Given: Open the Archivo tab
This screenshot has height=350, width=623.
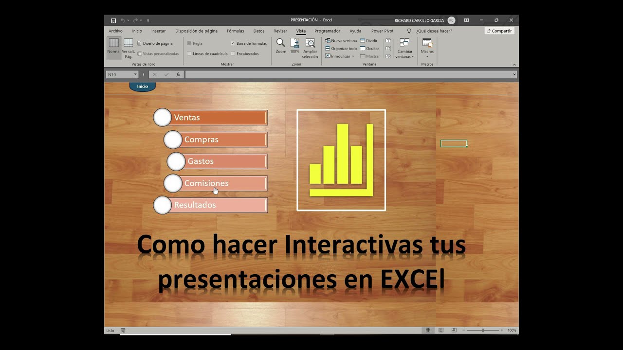Looking at the screenshot, I should click(115, 31).
